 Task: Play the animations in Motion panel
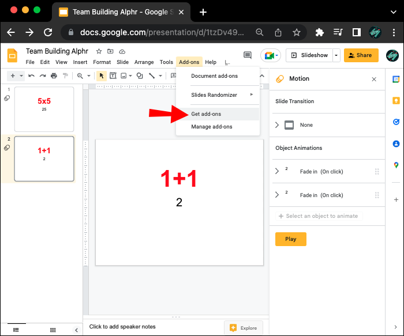coord(291,239)
